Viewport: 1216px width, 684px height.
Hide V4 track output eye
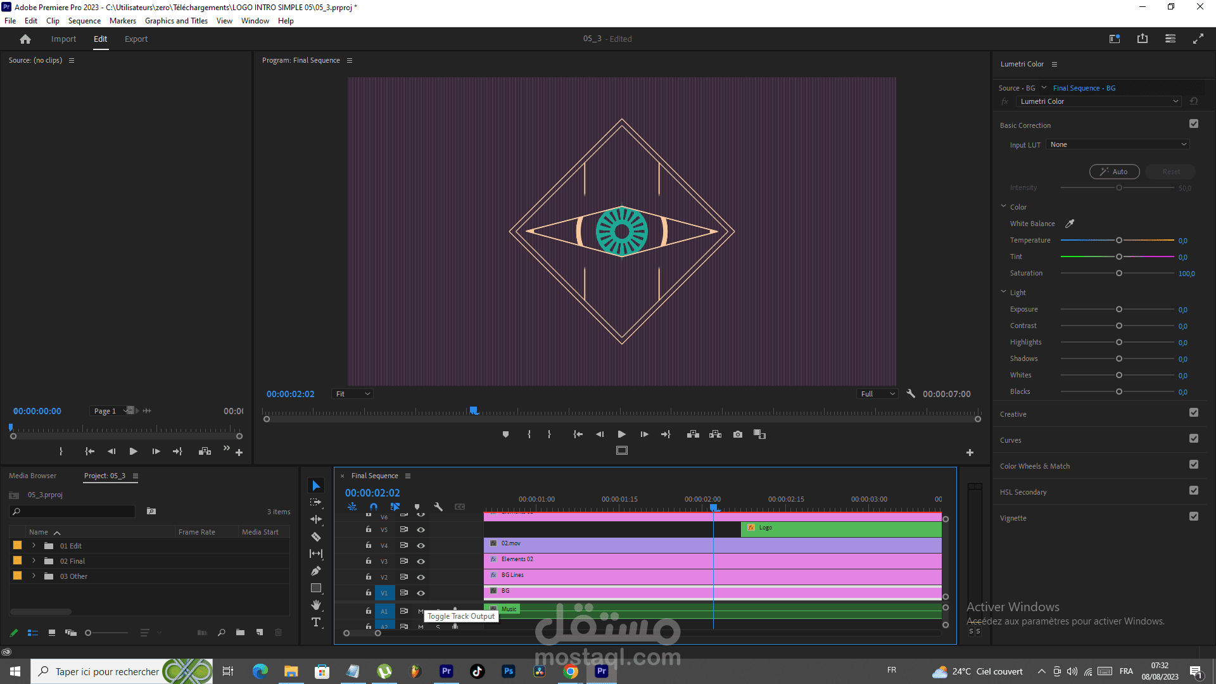[x=421, y=545]
